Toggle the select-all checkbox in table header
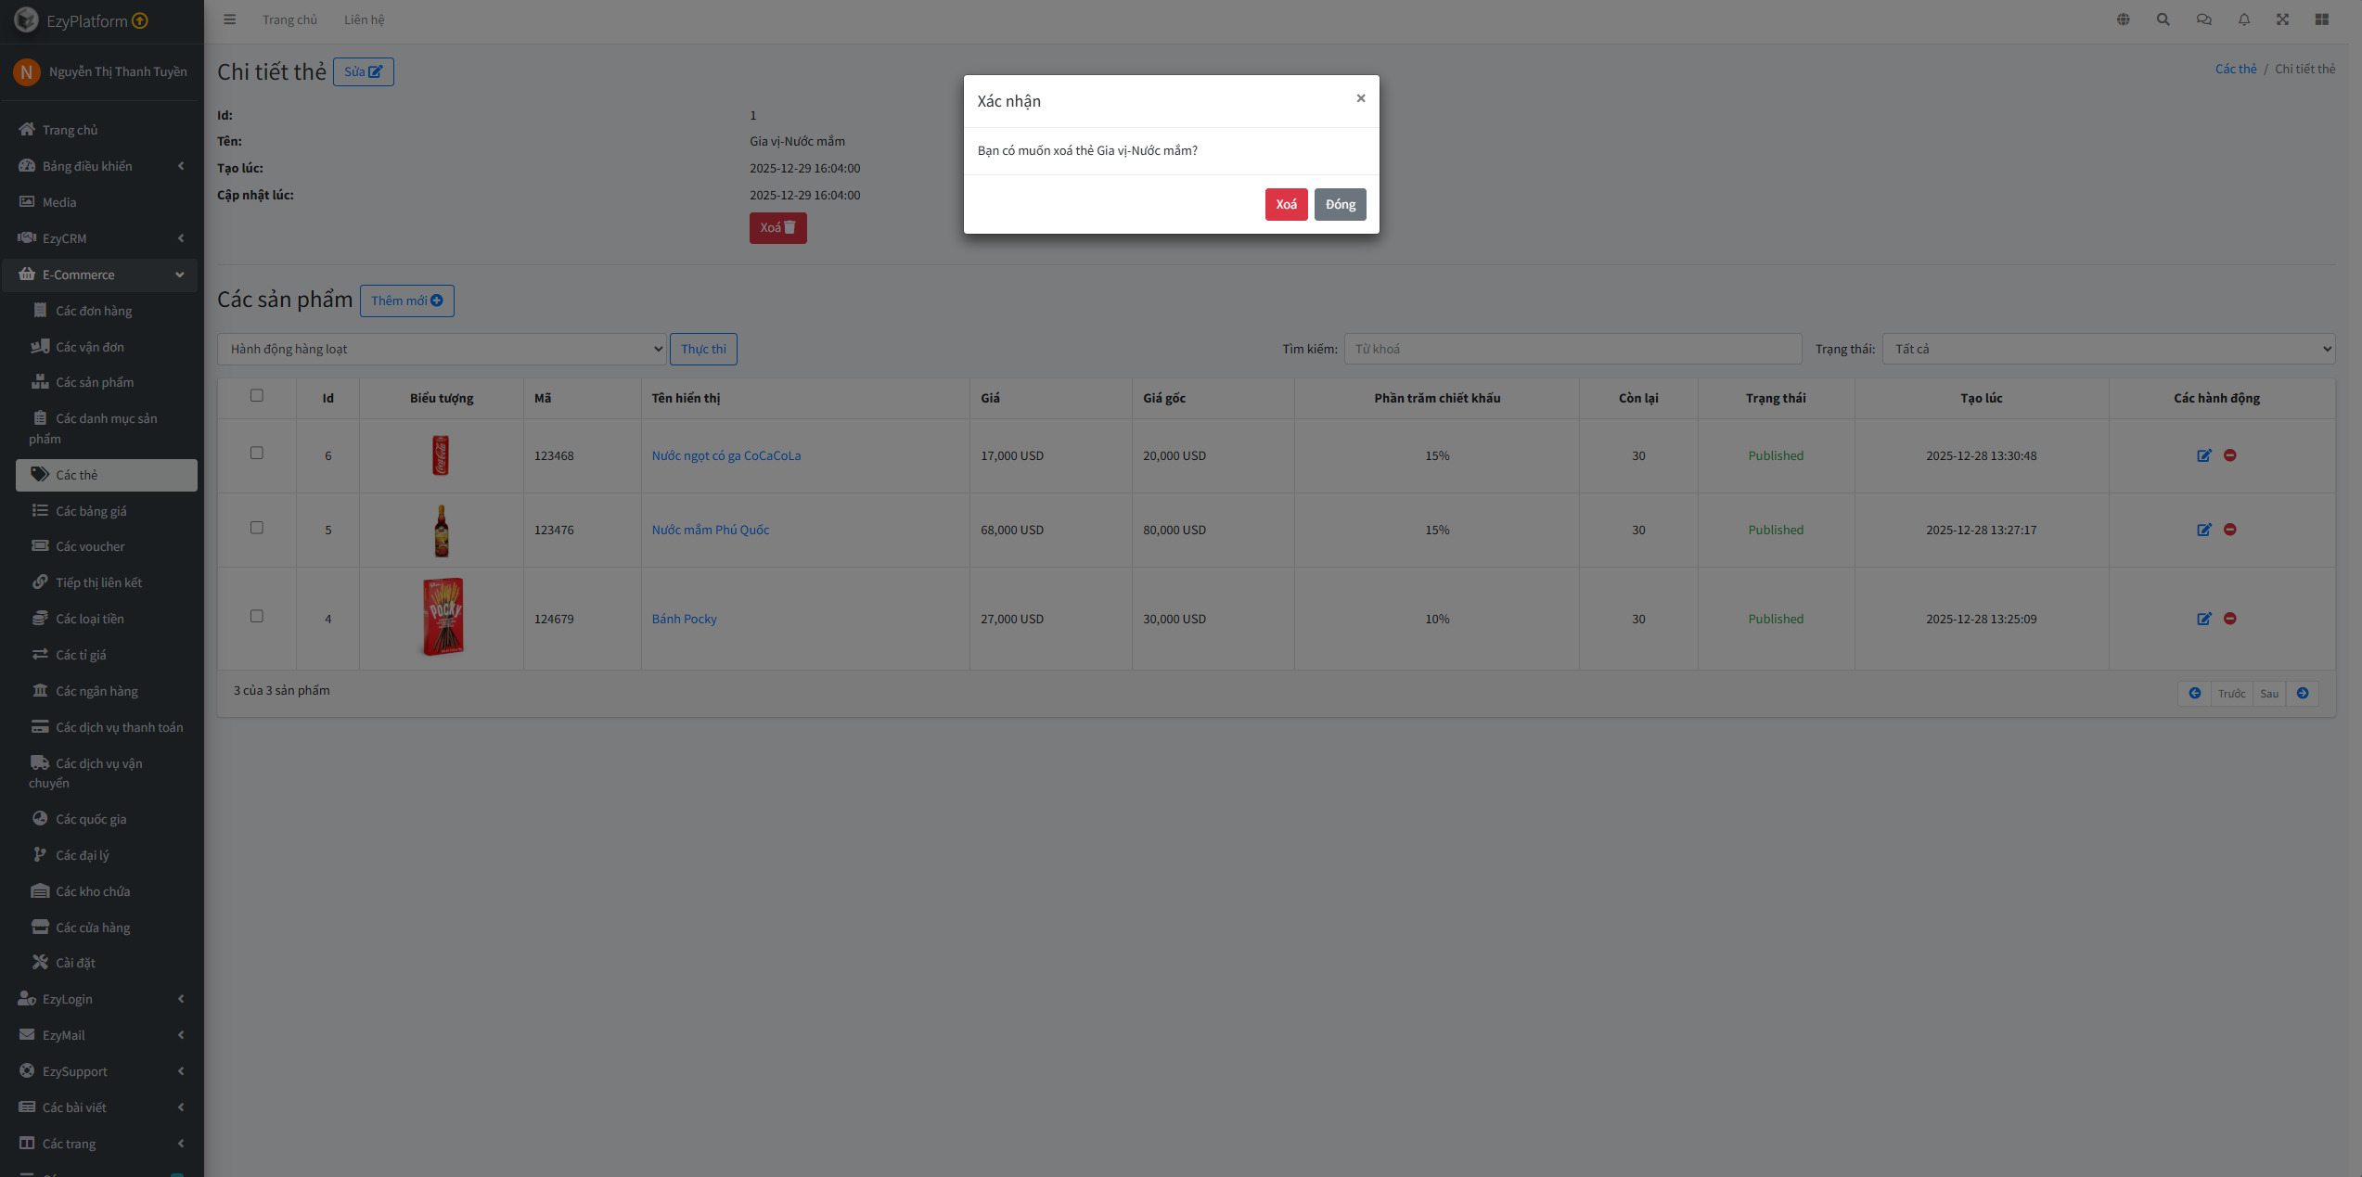The width and height of the screenshot is (2362, 1177). click(257, 396)
